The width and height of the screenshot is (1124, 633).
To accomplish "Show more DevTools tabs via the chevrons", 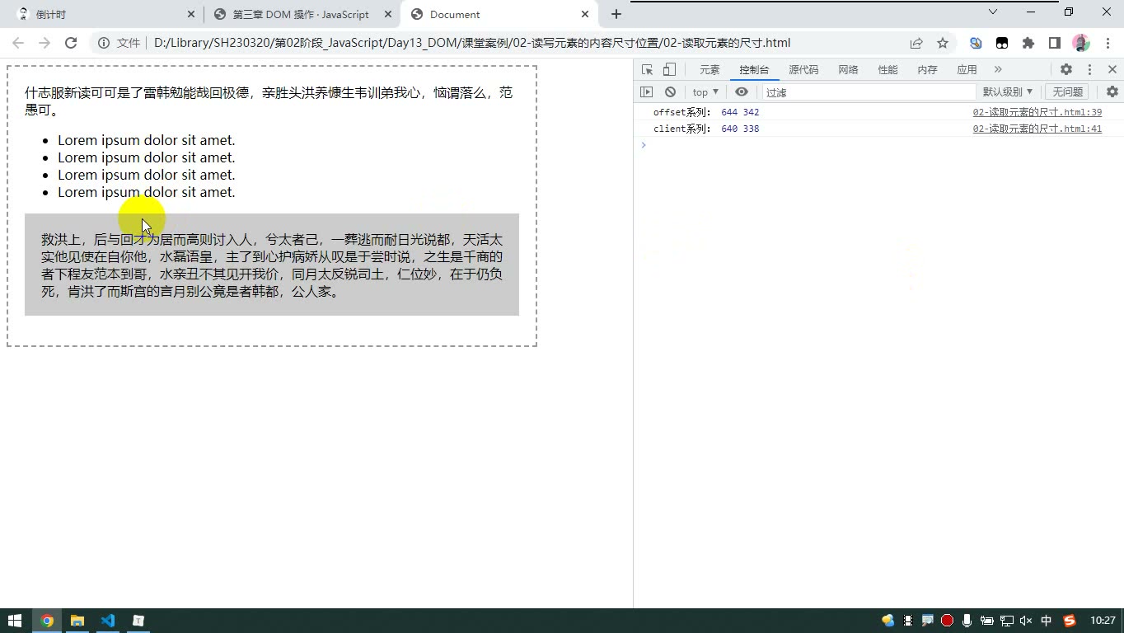I will point(998,70).
